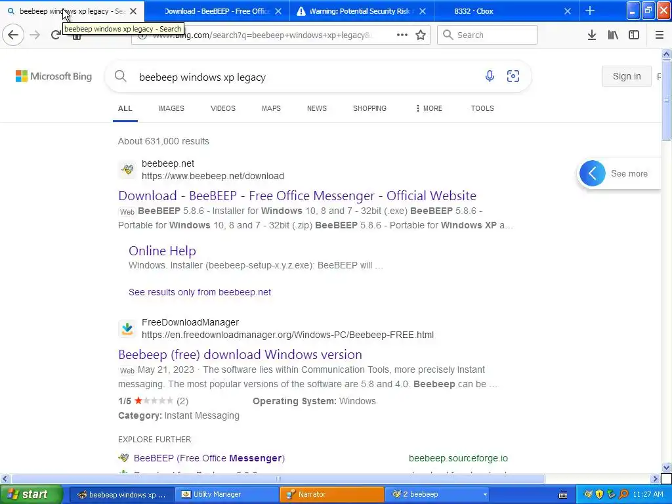Expand the 2 beebeep taskbar group arrow

pos(485,494)
